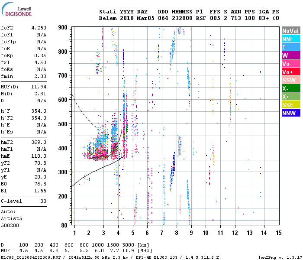Click the M(D) value 2.81
Viewport: 303px width, 260px height.
(40, 94)
